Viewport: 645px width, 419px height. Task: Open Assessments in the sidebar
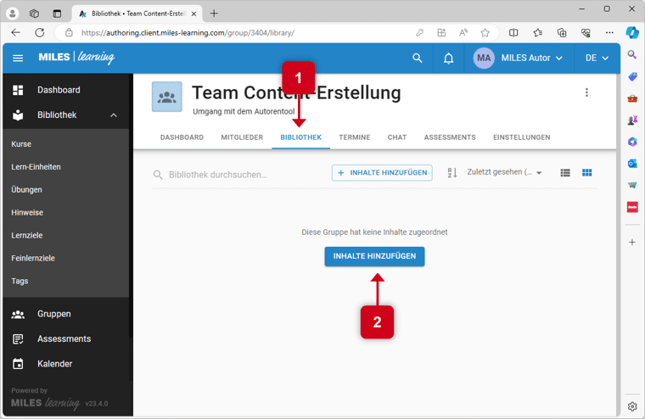[64, 338]
